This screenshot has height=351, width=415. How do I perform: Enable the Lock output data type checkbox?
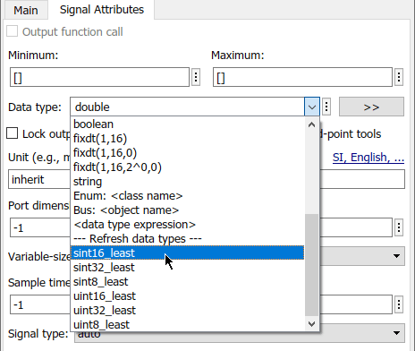(x=13, y=133)
